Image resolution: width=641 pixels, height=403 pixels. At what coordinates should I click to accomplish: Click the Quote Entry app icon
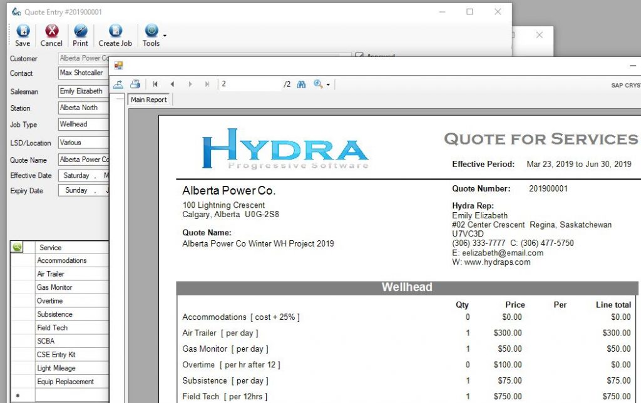16,12
